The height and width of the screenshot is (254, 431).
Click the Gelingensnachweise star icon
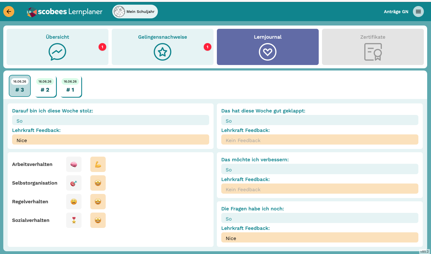pos(163,52)
